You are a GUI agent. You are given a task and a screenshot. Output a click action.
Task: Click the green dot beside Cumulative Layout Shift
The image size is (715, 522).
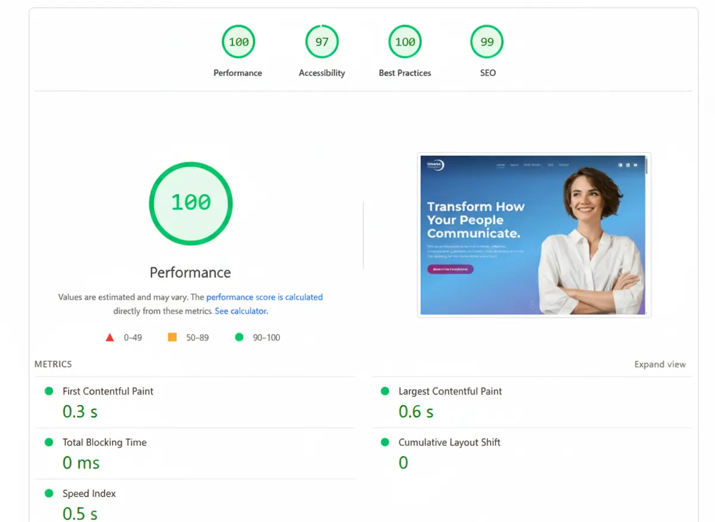[385, 442]
